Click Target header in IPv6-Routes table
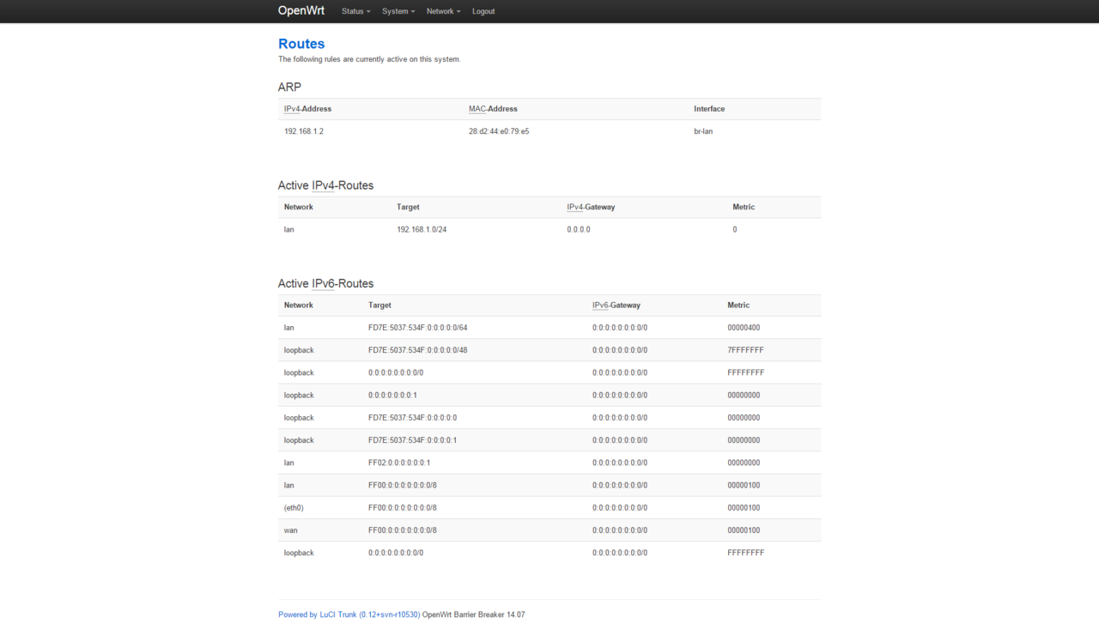This screenshot has width=1099, height=623. coord(379,305)
